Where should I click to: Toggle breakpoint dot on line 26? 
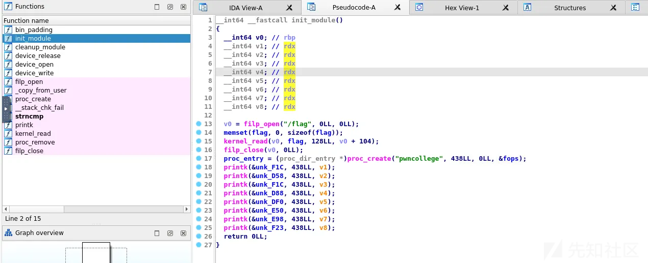click(x=198, y=237)
